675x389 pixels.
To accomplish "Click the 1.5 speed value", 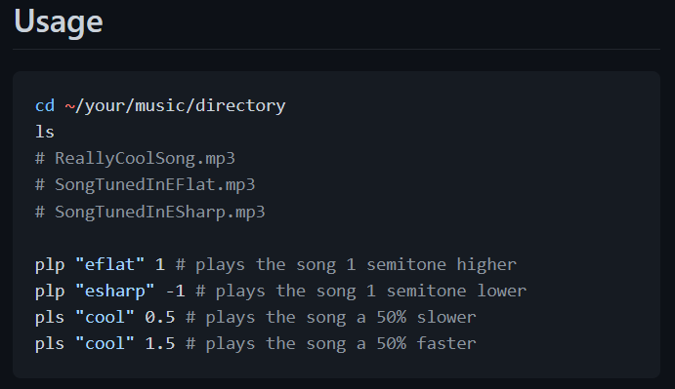I will pos(160,344).
